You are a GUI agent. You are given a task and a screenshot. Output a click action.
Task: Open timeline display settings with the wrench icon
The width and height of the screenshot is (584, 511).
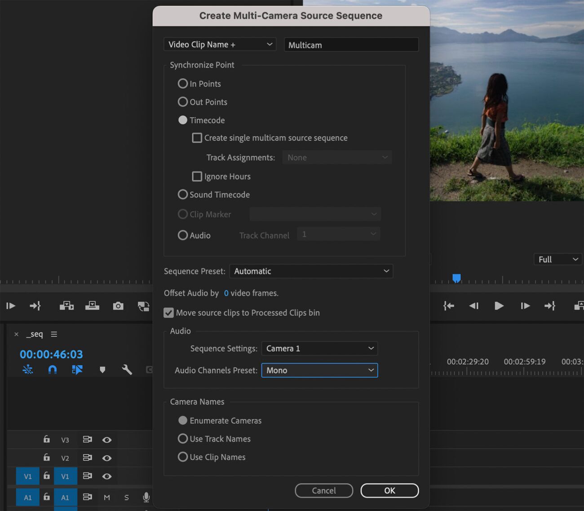[127, 370]
